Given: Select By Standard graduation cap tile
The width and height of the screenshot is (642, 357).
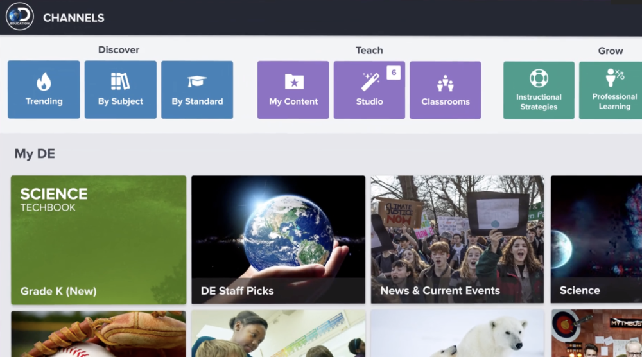Looking at the screenshot, I should [x=197, y=90].
